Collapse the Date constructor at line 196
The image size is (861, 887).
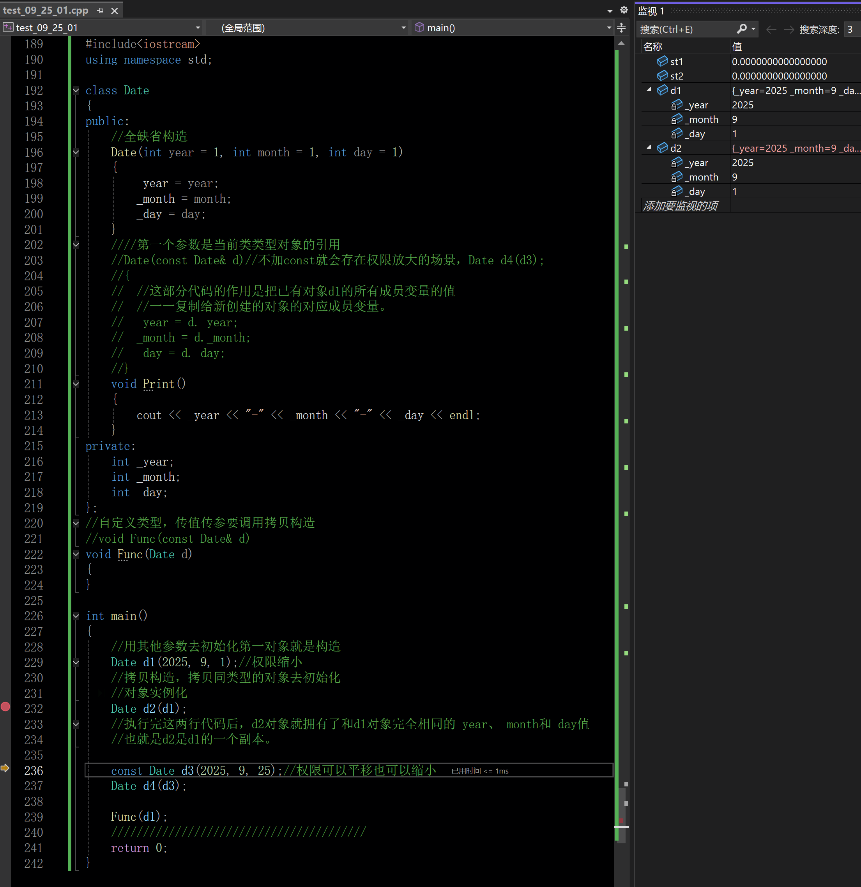[x=76, y=152]
